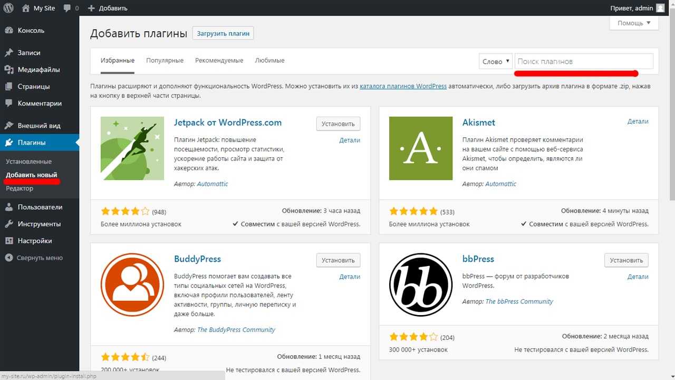Open Детали link for bbPress
The height and width of the screenshot is (380, 675).
coord(638,277)
